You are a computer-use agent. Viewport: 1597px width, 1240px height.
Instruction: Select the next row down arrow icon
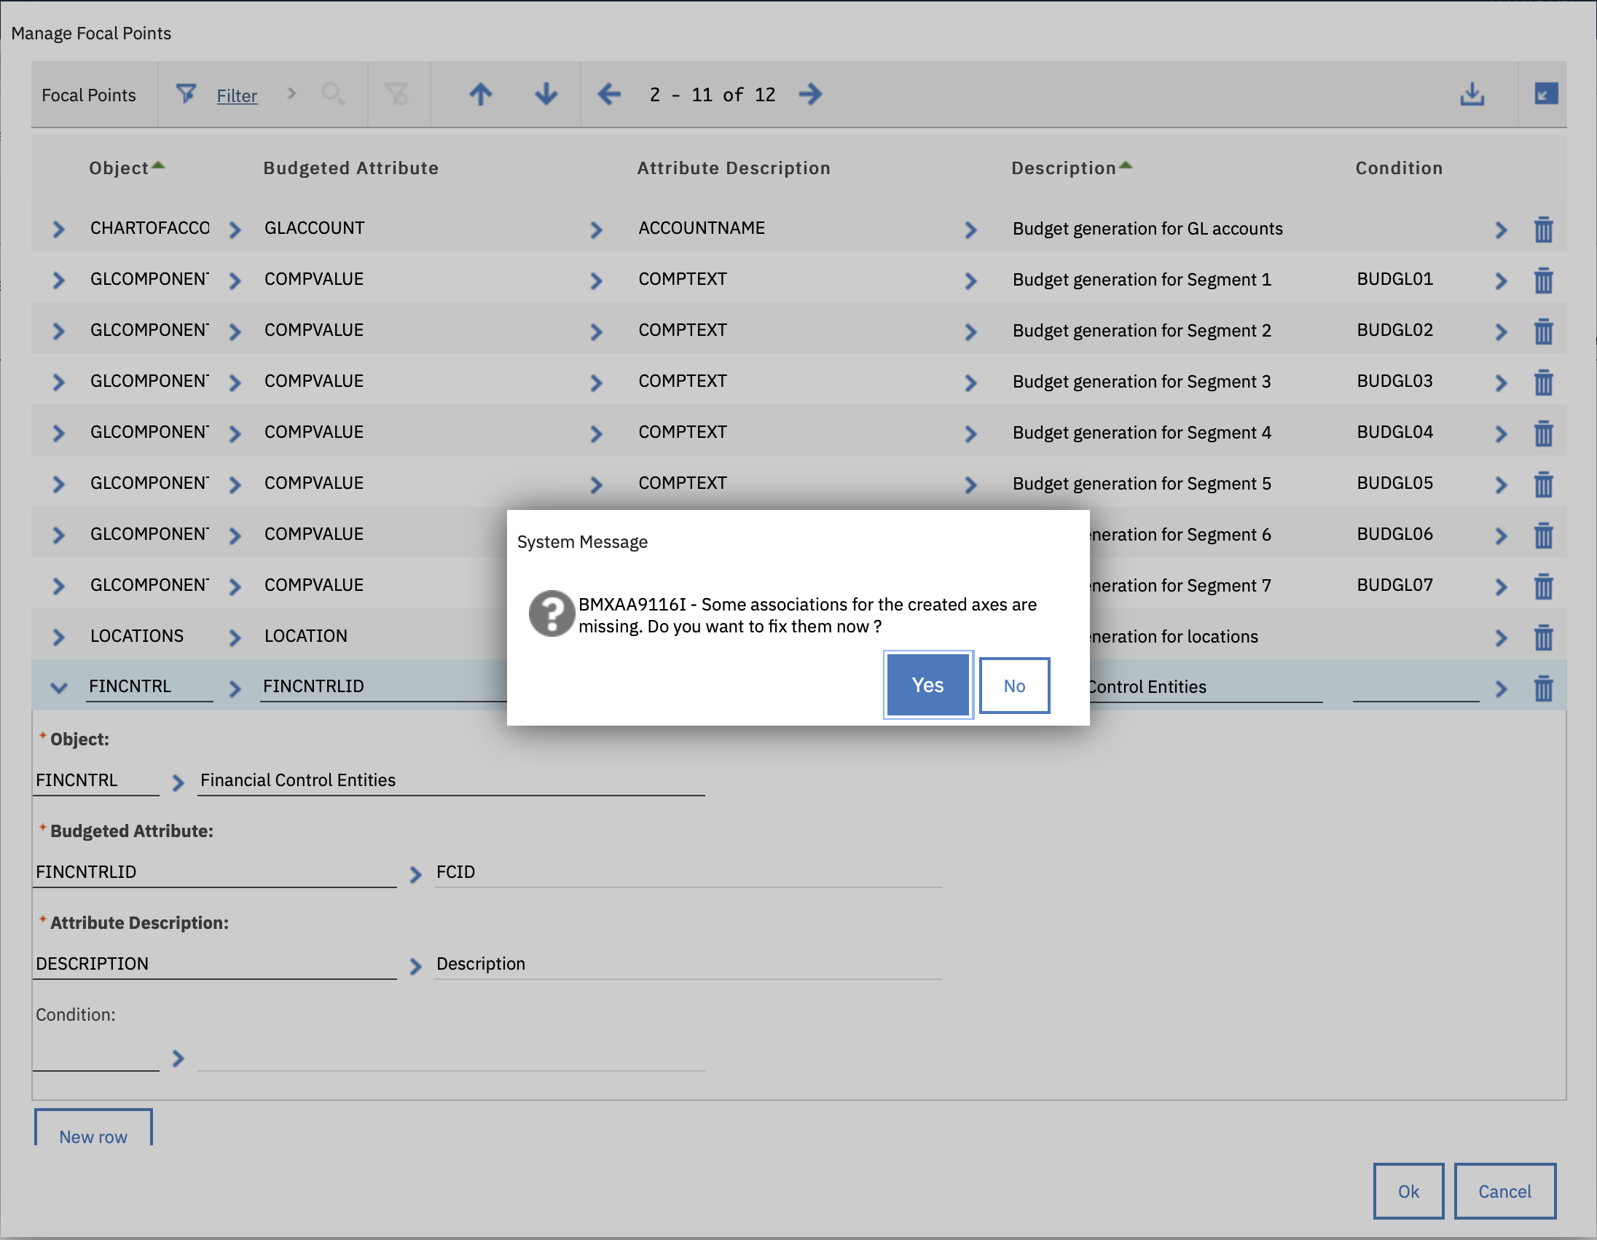point(546,94)
